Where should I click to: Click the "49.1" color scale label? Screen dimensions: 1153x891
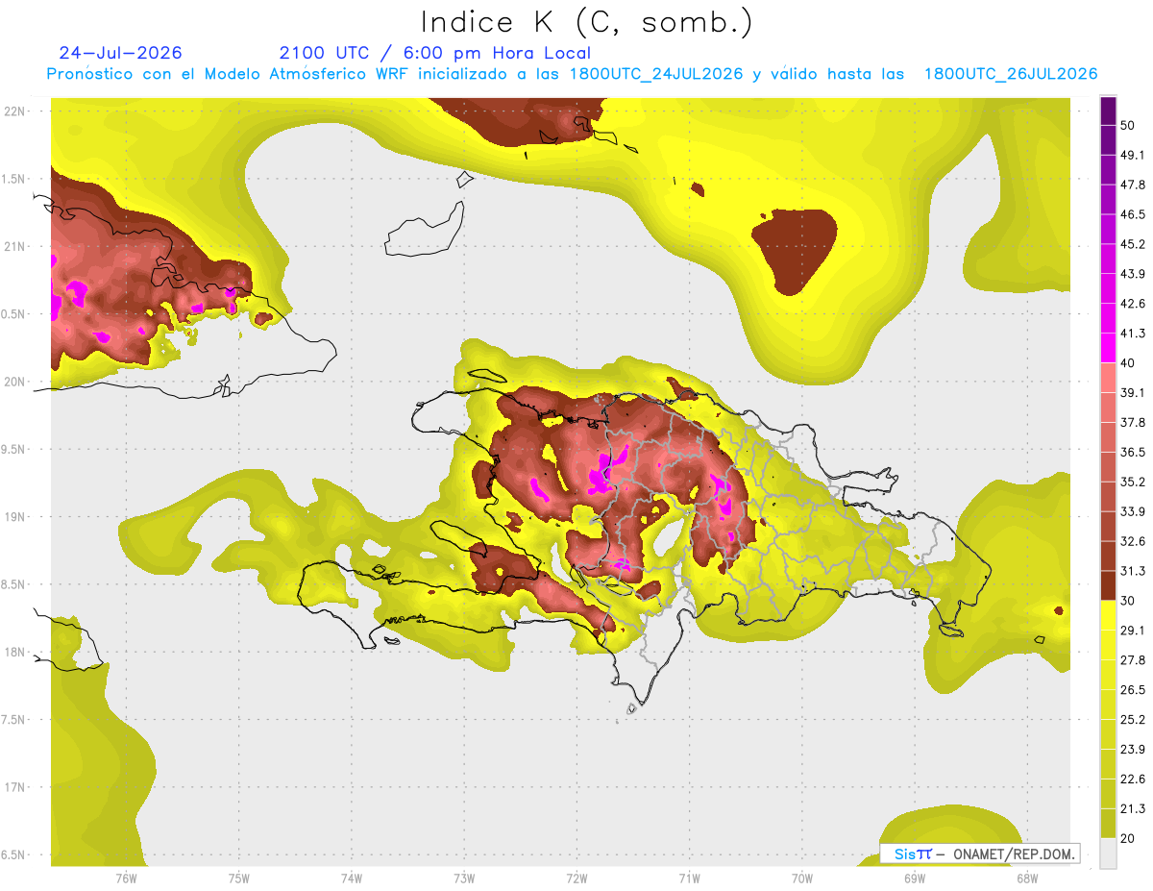(1133, 155)
